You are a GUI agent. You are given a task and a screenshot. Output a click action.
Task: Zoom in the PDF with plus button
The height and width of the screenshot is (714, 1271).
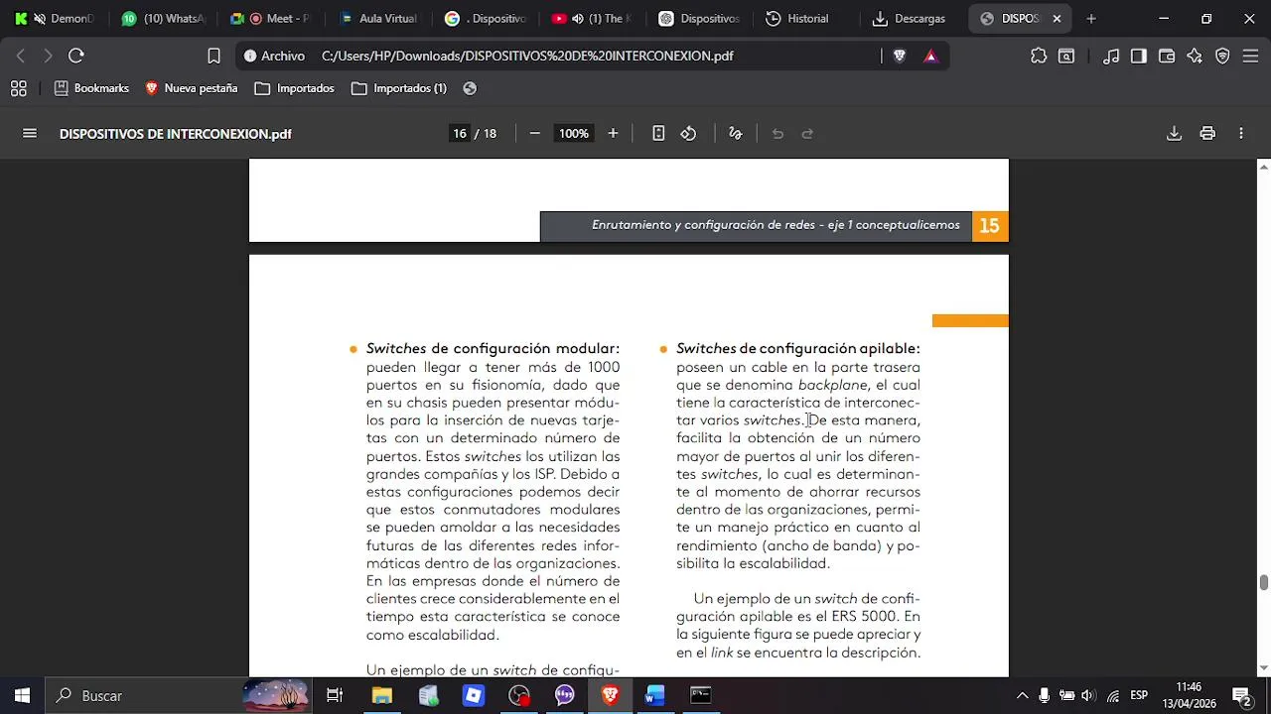[613, 134]
